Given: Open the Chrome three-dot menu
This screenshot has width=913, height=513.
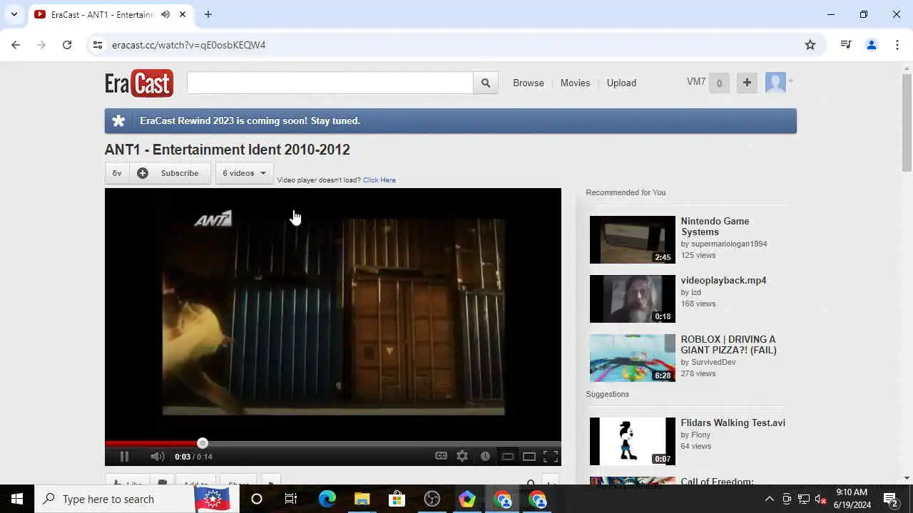Looking at the screenshot, I should coord(897,45).
